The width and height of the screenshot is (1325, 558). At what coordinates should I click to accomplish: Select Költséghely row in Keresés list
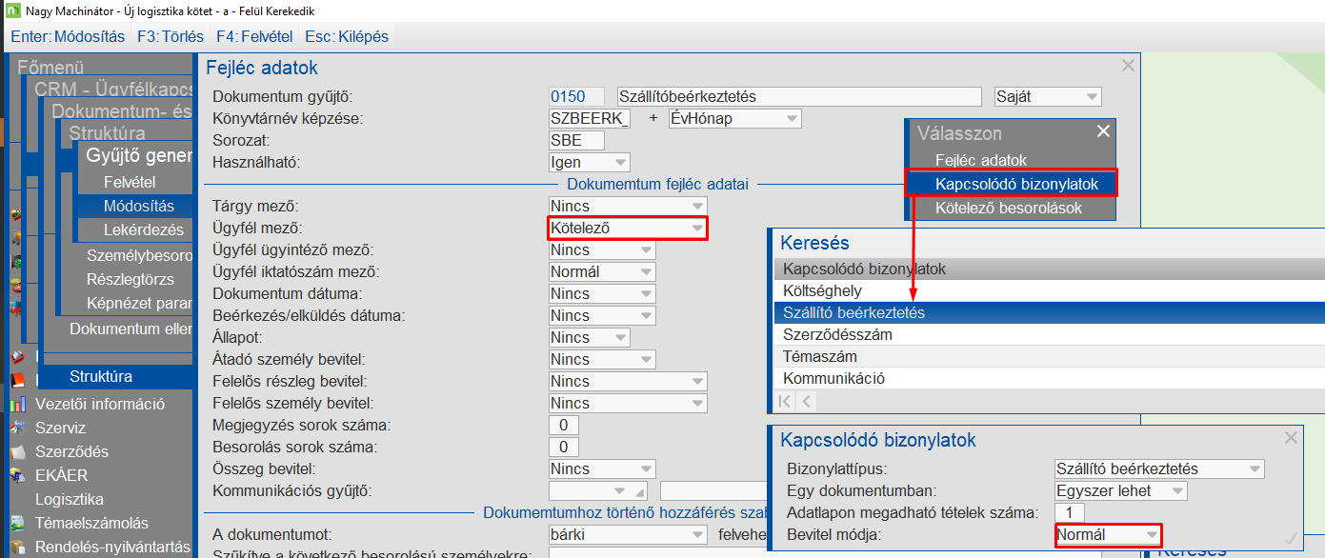[1049, 290]
